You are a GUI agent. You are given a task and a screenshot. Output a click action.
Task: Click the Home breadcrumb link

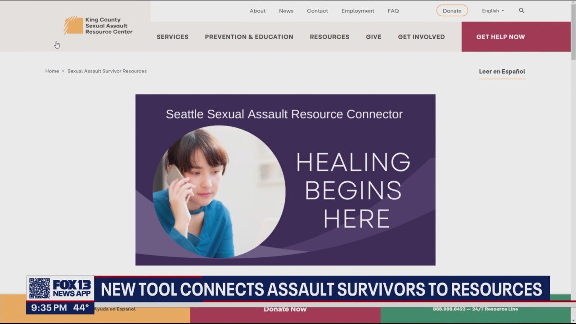tap(52, 71)
